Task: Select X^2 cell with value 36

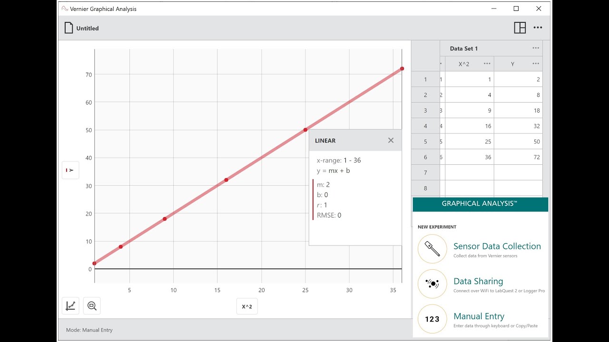Action: 469,157
